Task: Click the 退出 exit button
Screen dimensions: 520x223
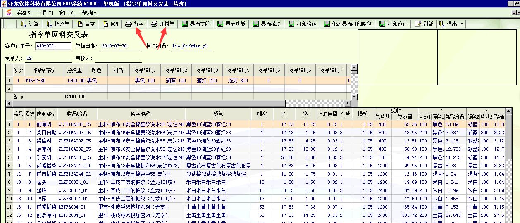Action: [449, 24]
